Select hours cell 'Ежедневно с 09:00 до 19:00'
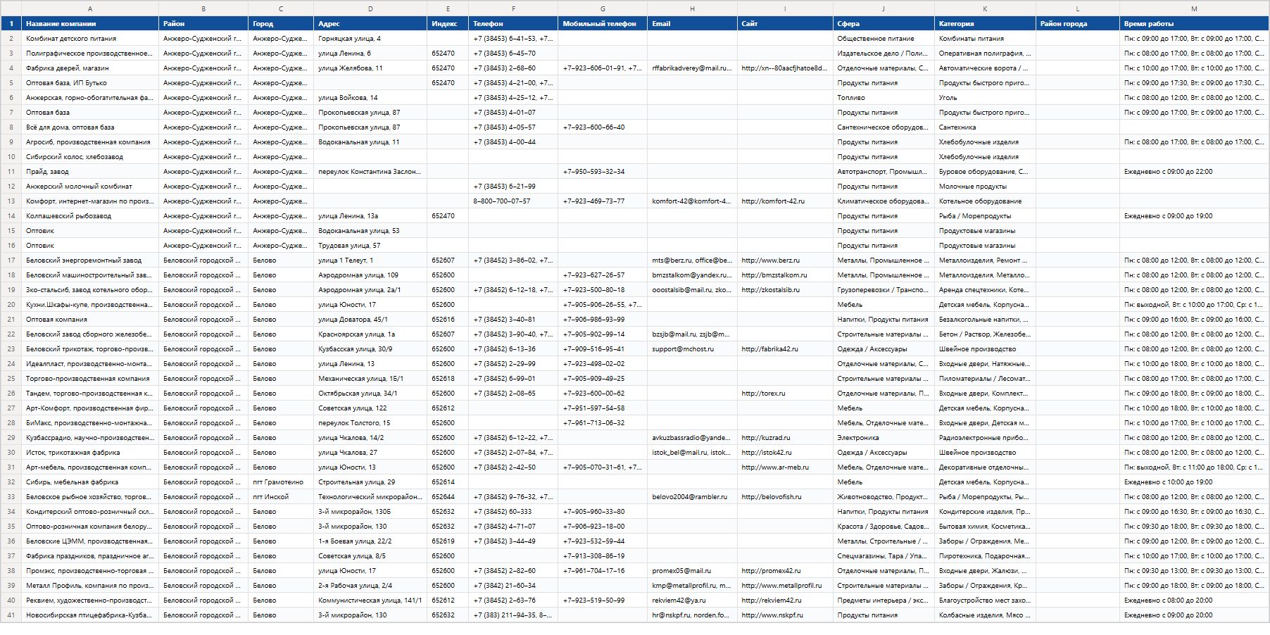This screenshot has width=1270, height=635. [1194, 216]
